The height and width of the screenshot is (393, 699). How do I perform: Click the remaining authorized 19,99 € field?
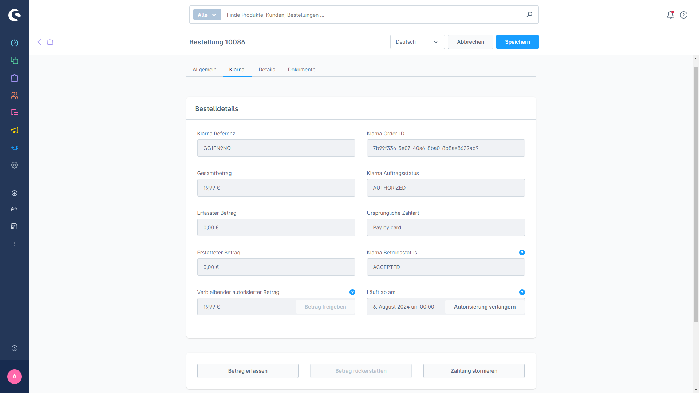pyautogui.click(x=246, y=307)
